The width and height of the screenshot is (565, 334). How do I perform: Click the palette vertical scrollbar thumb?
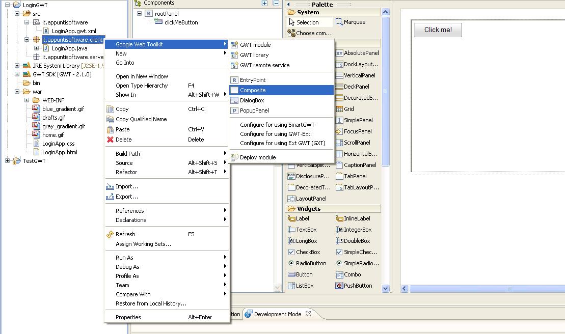click(x=385, y=92)
